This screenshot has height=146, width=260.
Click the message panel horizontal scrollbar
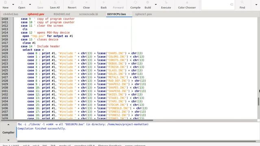(136, 141)
